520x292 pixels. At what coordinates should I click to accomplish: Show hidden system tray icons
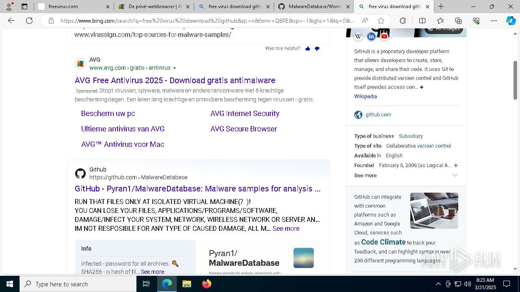click(x=438, y=284)
